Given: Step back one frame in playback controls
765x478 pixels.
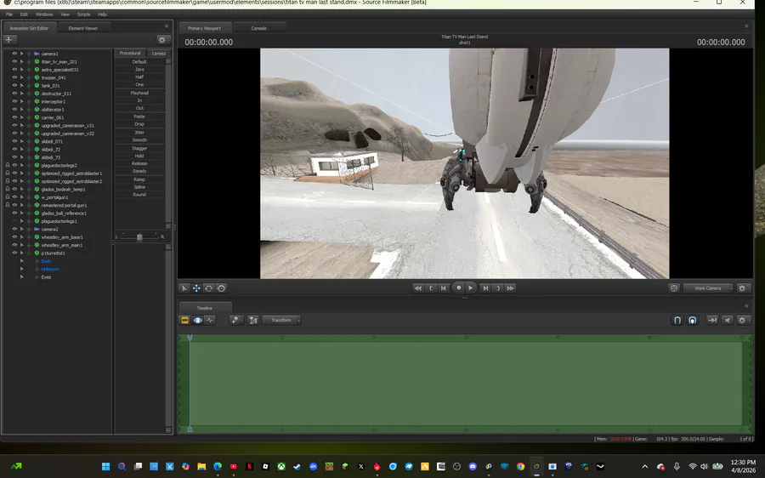Looking at the screenshot, I should click(x=444, y=288).
